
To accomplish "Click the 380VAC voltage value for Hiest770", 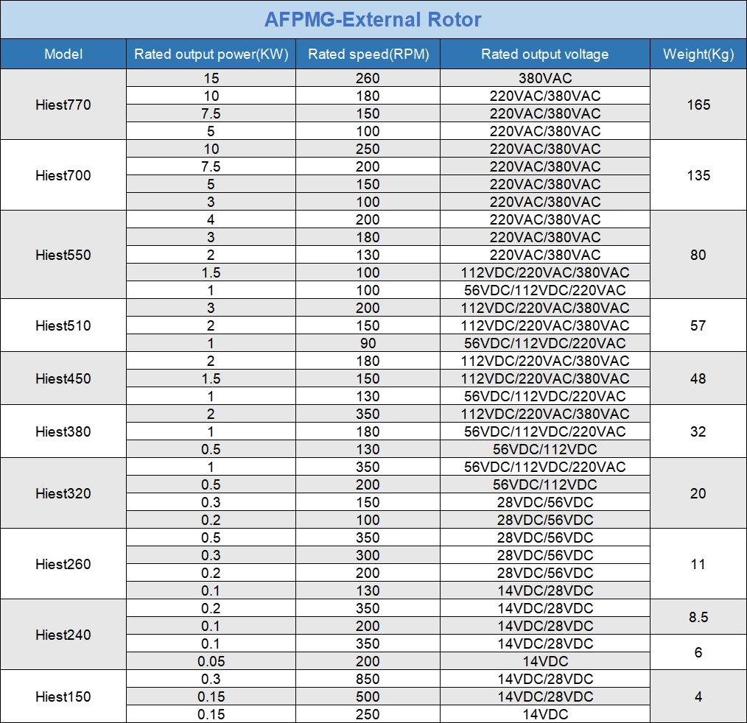I will pos(544,77).
